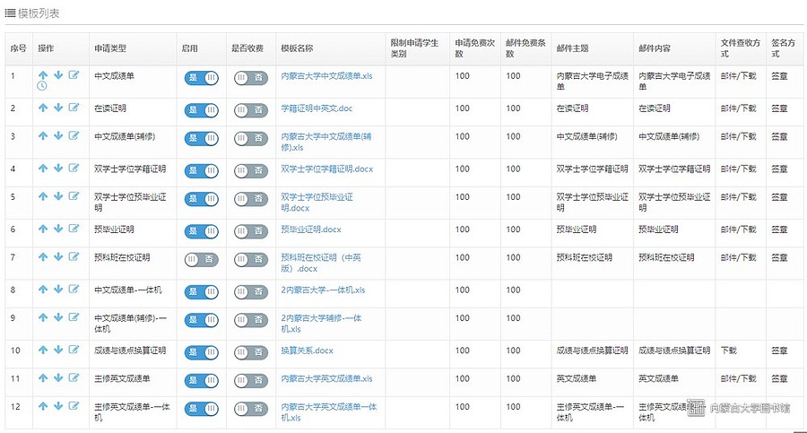Move row 3 中文成绩单(辅修) down
Image resolution: width=807 pixels, height=433 pixels.
pos(58,136)
